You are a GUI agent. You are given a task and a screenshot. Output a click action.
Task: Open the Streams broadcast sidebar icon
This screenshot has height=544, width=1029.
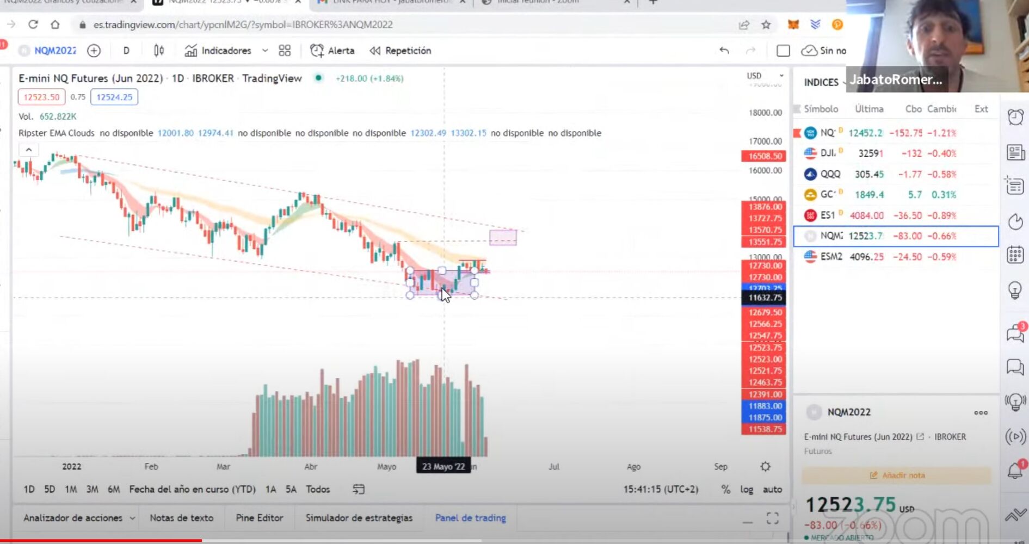click(1015, 436)
